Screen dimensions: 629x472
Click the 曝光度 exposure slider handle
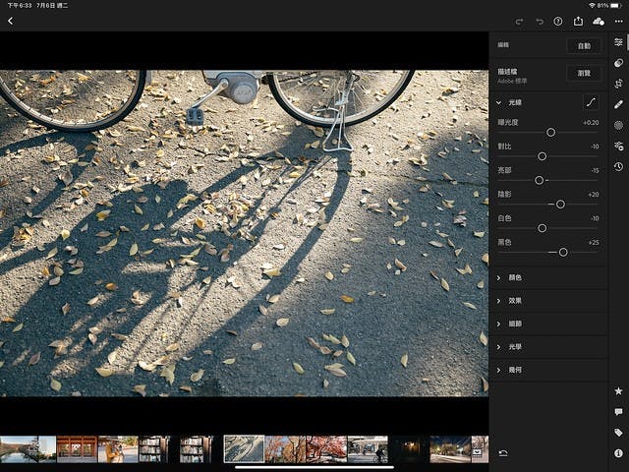pyautogui.click(x=550, y=132)
